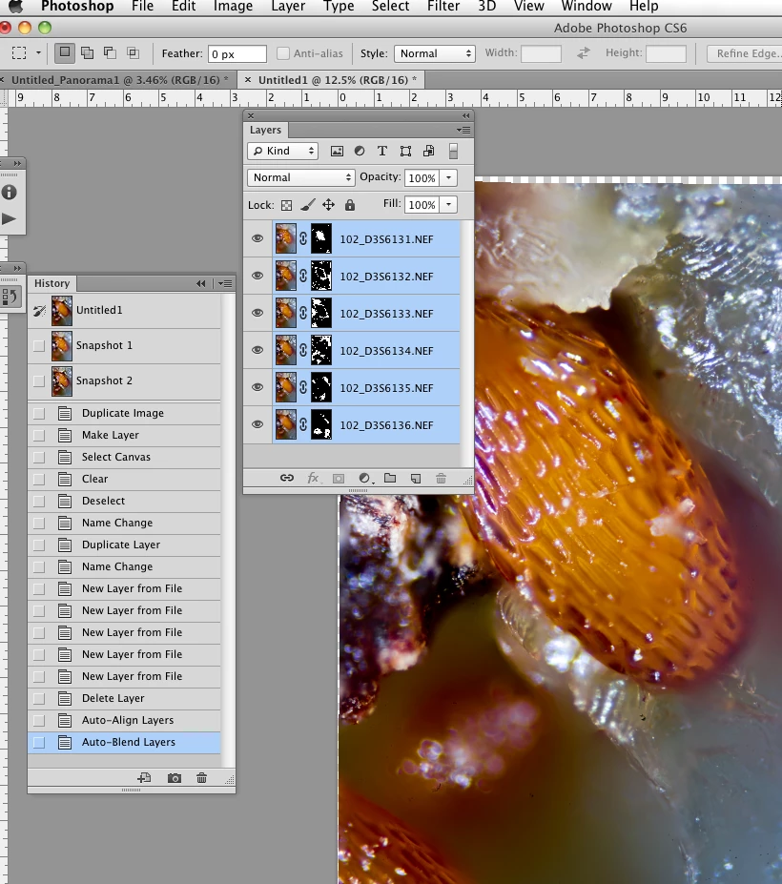Open the History panel options menu
Image resolution: width=782 pixels, height=884 pixels.
pyautogui.click(x=225, y=283)
